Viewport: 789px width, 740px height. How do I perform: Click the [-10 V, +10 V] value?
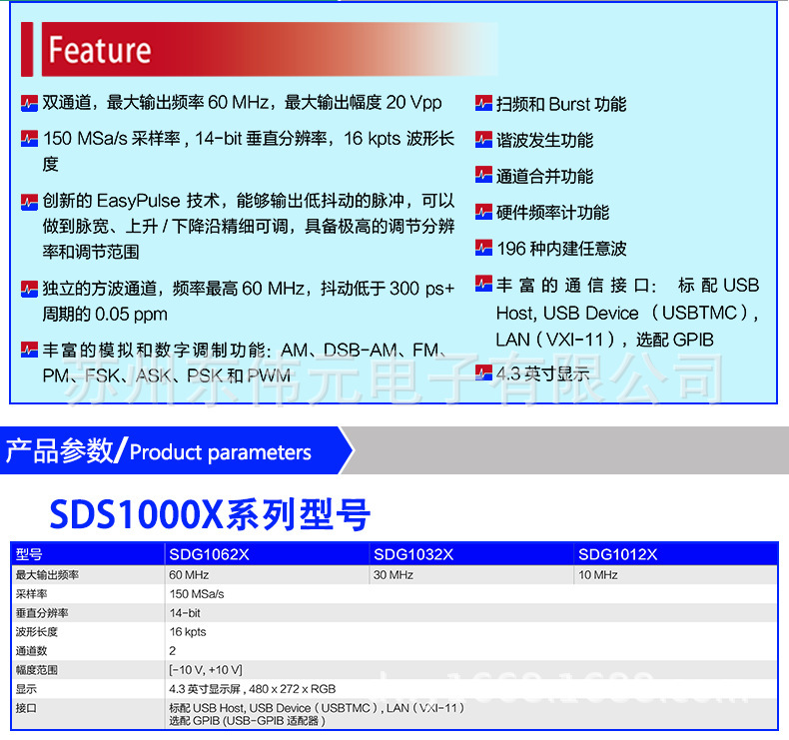pyautogui.click(x=206, y=670)
